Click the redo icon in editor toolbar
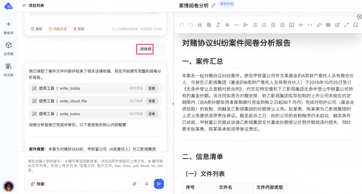The height and width of the screenshot is (194, 362). [190, 25]
